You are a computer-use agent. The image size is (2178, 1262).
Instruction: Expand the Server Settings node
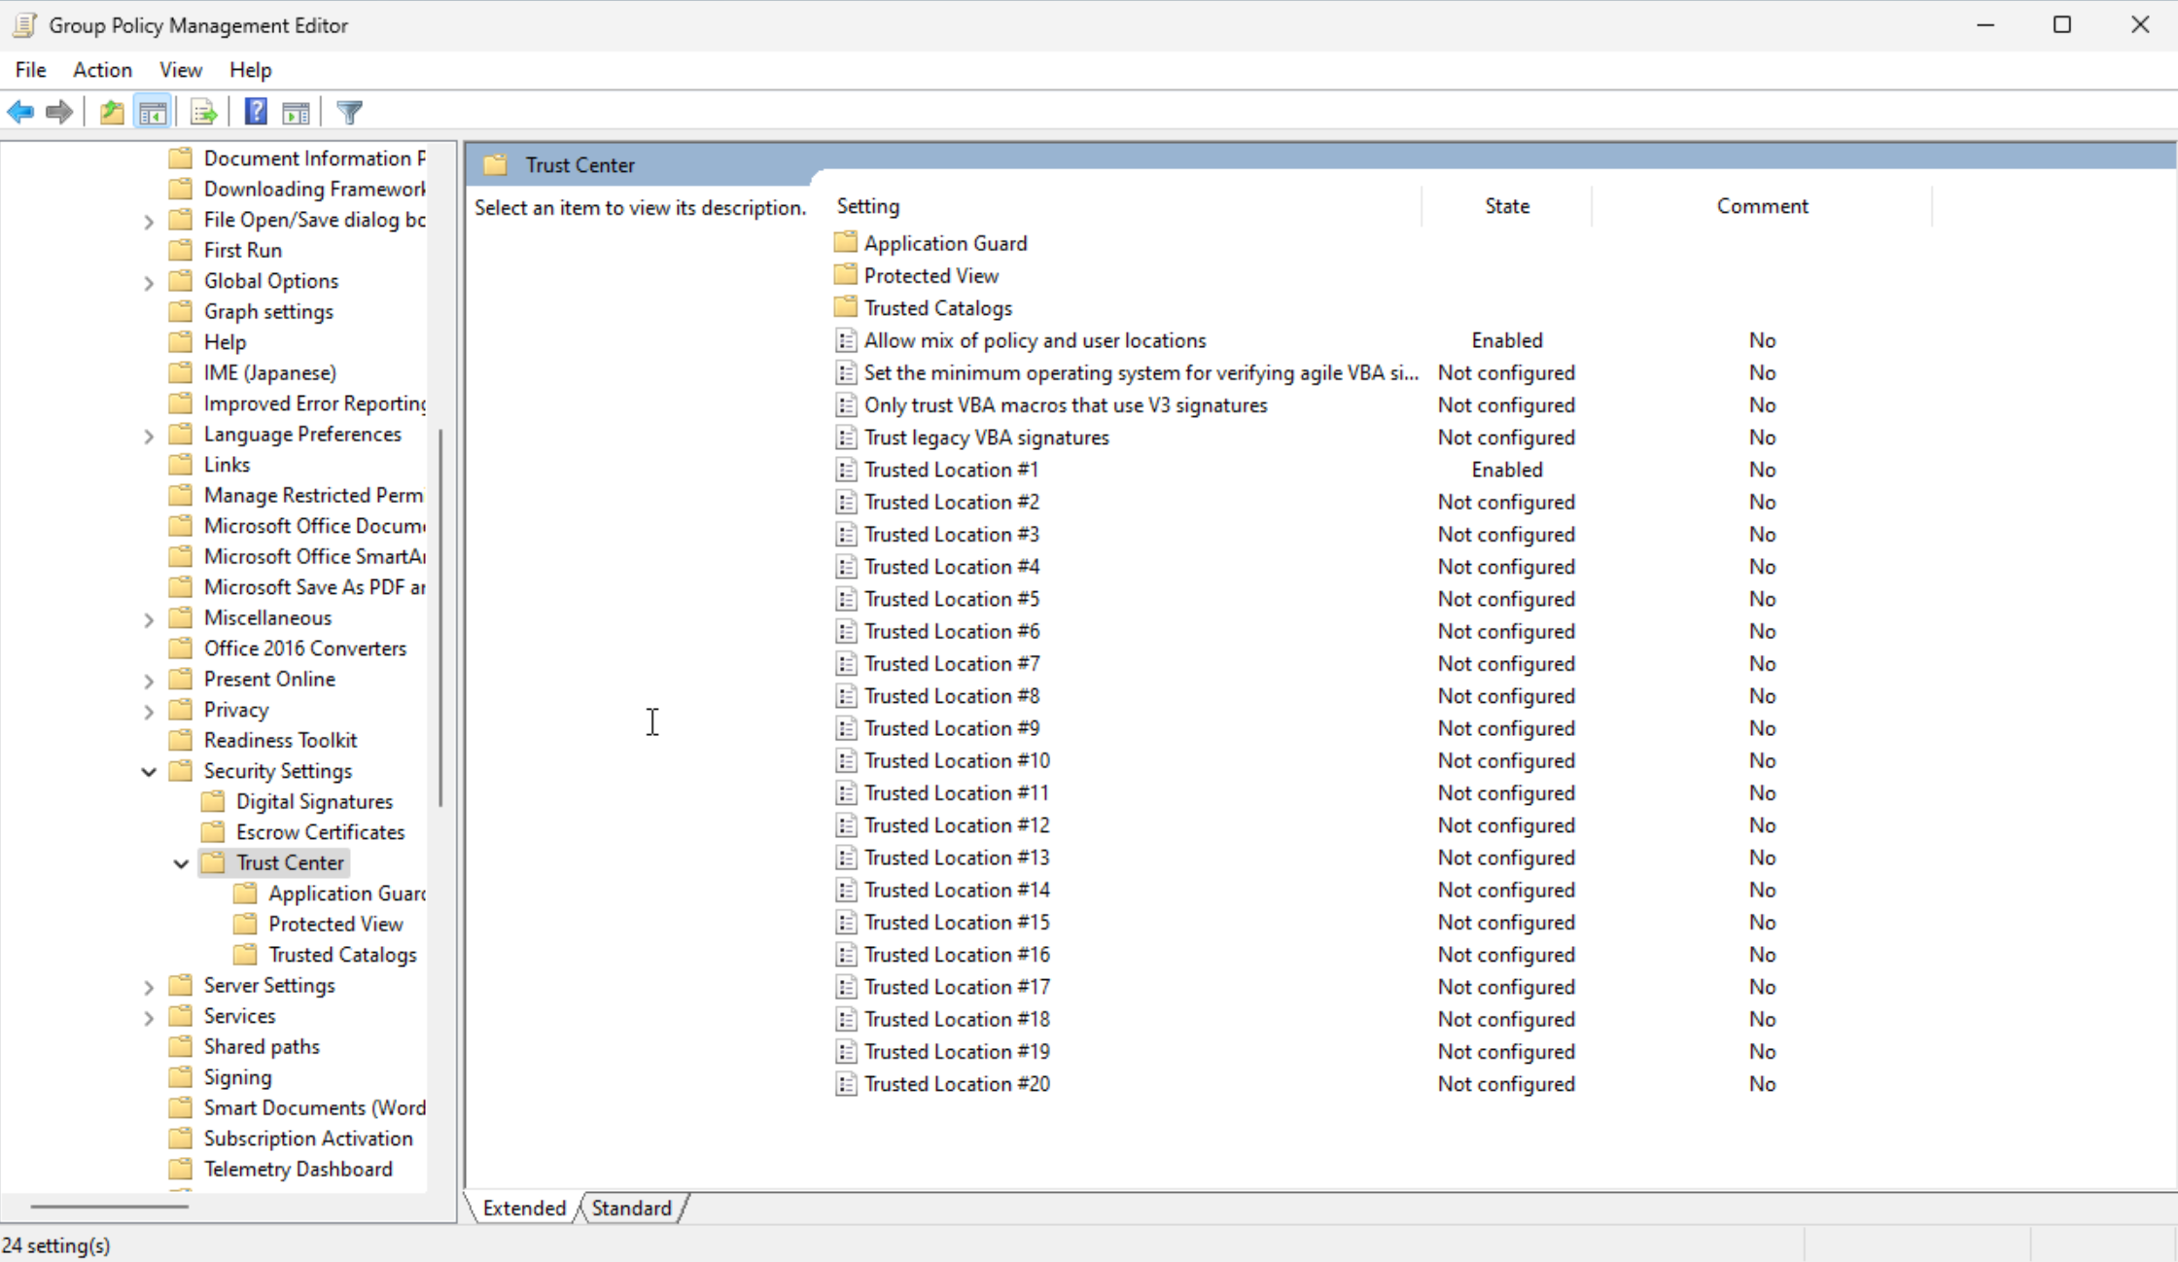[149, 988]
